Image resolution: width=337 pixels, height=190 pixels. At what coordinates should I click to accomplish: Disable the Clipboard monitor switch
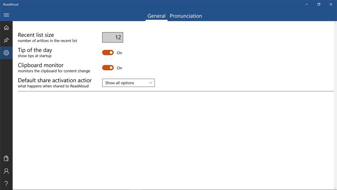(x=108, y=68)
